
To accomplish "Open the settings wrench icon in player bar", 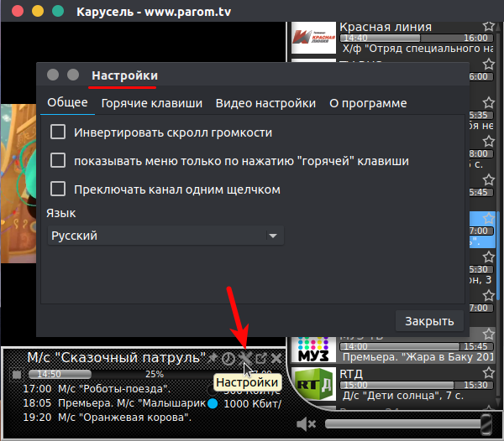I will (245, 358).
